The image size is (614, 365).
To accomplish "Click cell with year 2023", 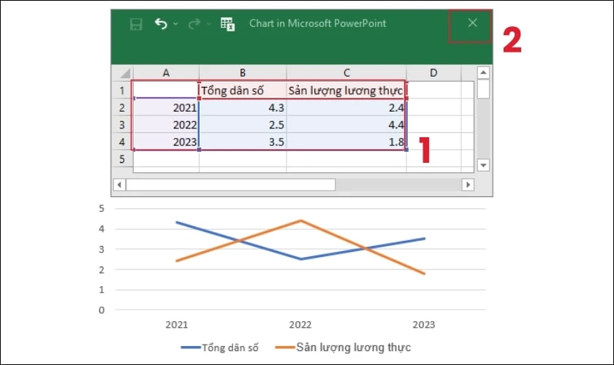I will pyautogui.click(x=166, y=142).
